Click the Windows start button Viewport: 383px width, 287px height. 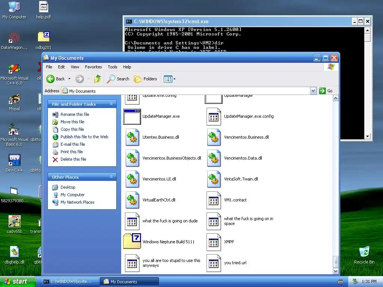click(x=18, y=282)
